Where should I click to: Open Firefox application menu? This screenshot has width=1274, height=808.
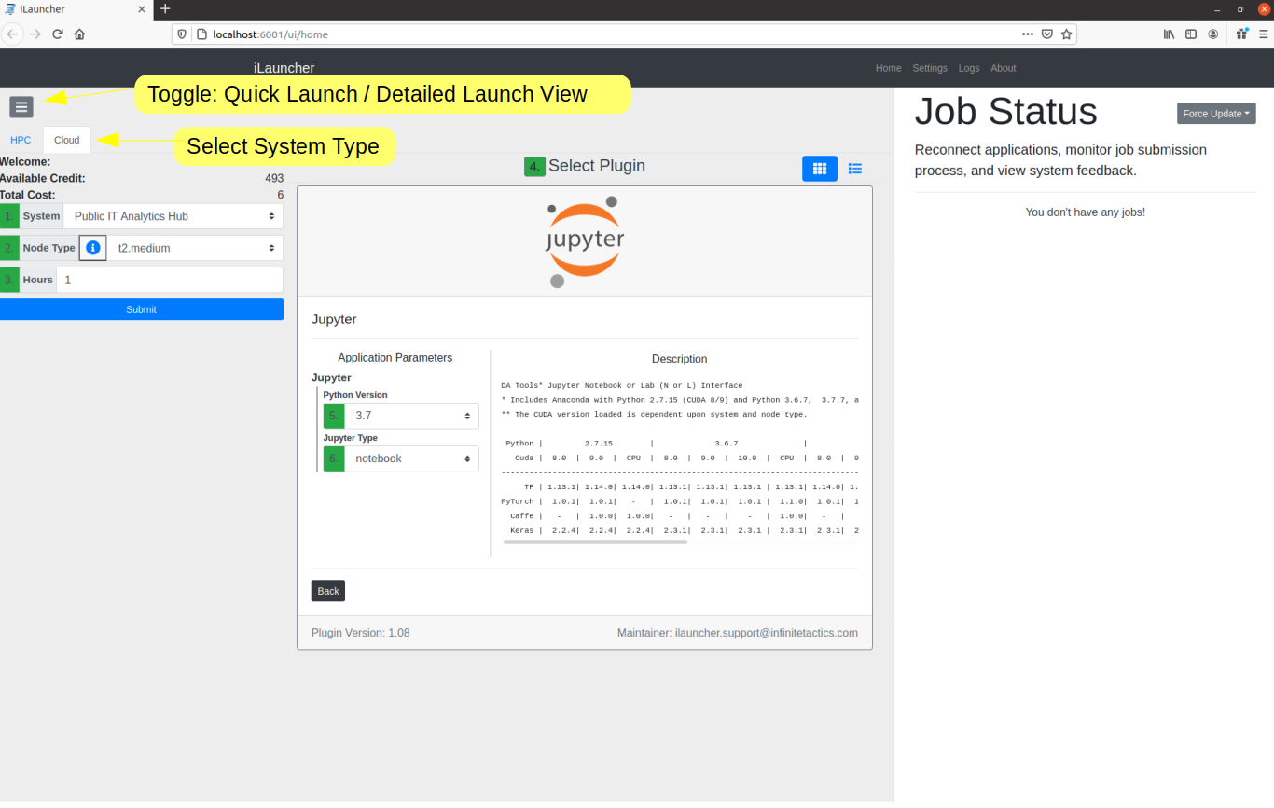[x=1264, y=34]
